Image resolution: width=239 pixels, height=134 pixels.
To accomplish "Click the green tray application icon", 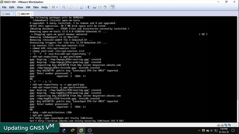I will pos(208,131).
